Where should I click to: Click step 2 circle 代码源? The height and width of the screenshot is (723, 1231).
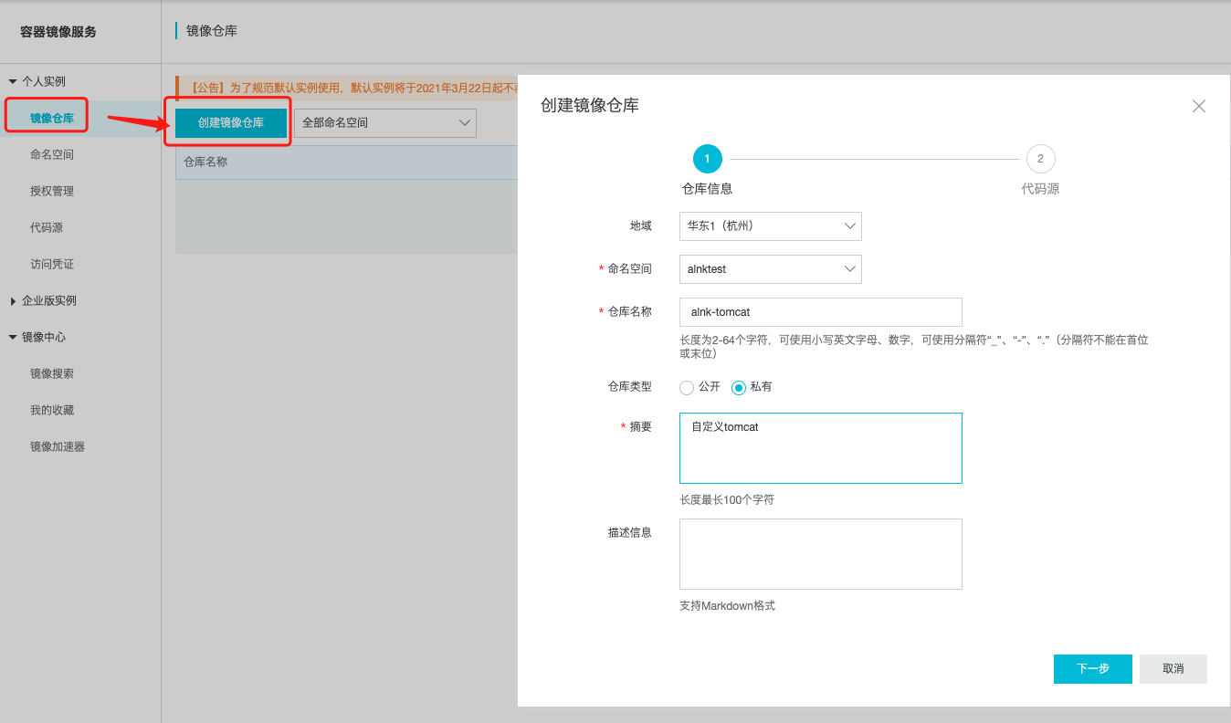1040,159
